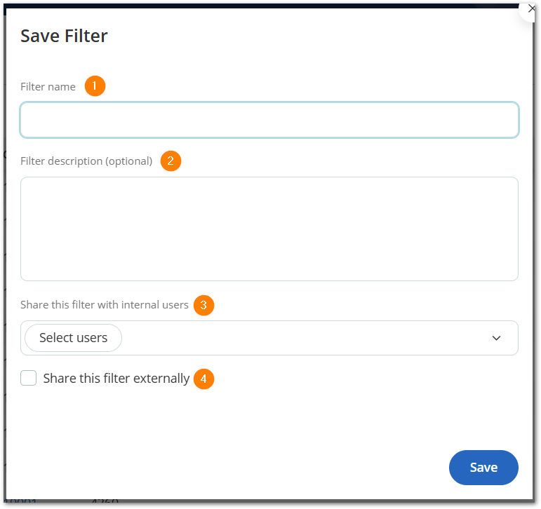Click the 'Filter name' field label
The width and height of the screenshot is (541, 509).
pos(48,86)
